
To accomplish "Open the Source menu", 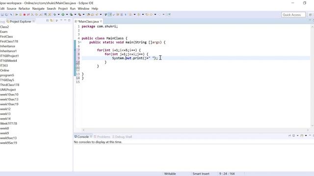I will point(11,9).
